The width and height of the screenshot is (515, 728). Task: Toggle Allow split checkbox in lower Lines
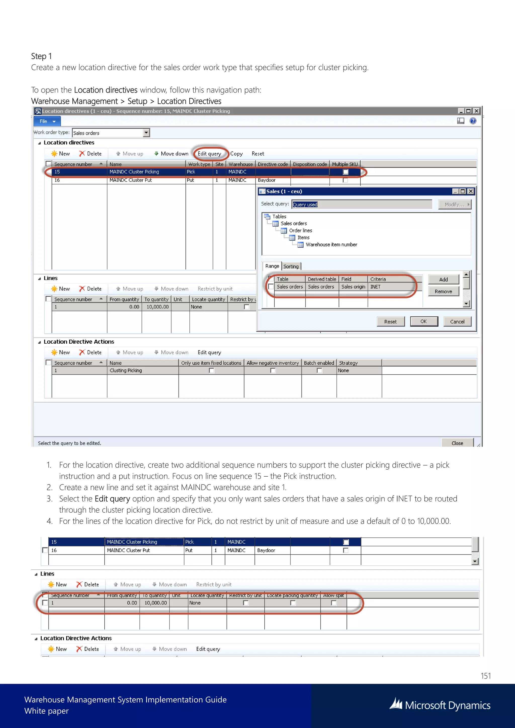(x=334, y=603)
